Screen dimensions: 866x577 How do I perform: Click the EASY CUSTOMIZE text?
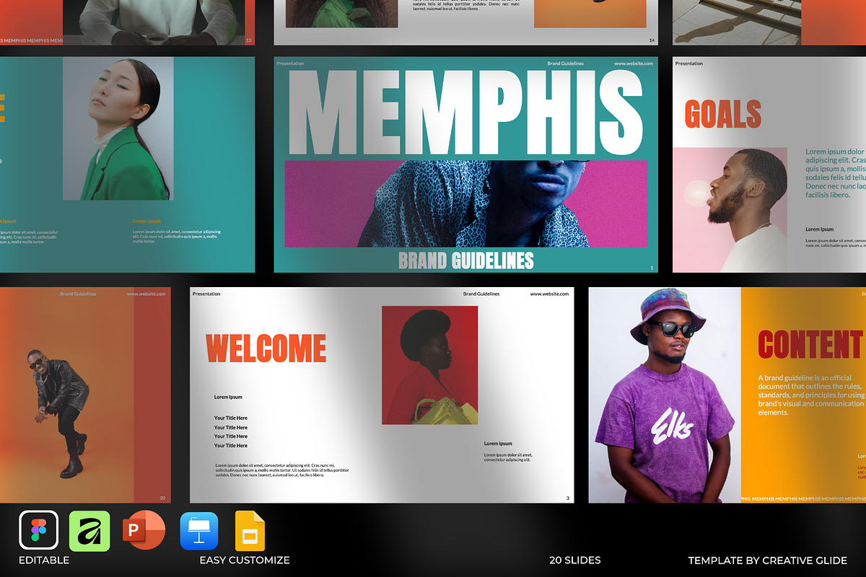pos(245,560)
